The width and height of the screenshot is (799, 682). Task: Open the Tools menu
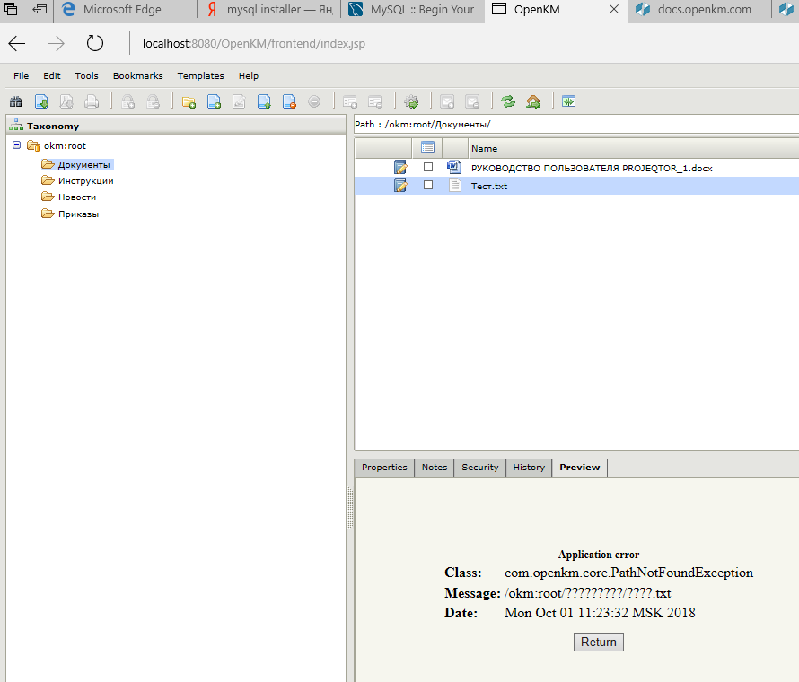click(x=86, y=76)
